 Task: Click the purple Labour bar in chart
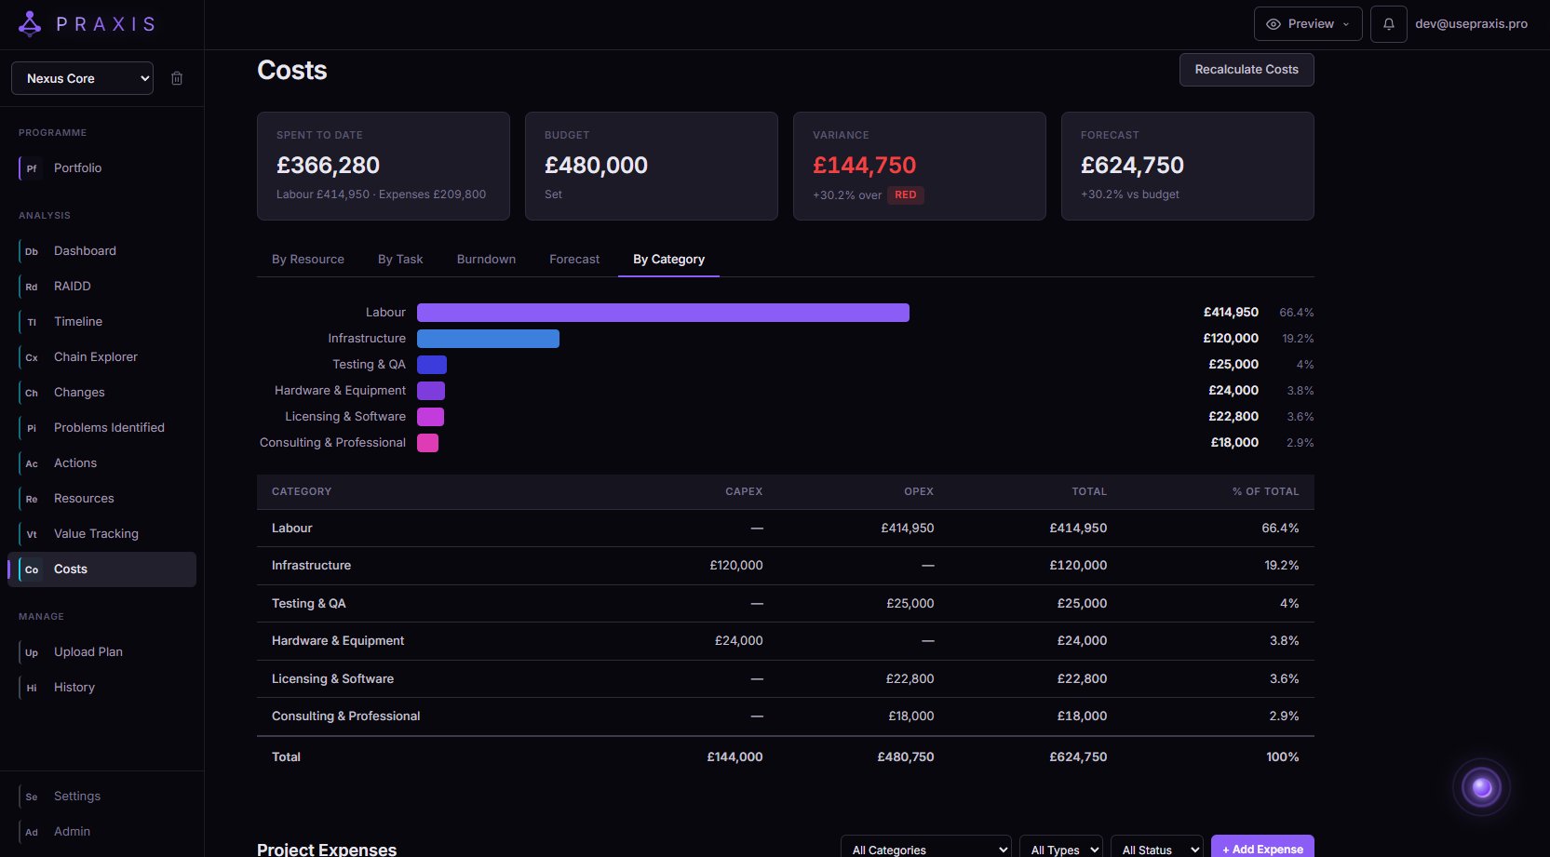pyautogui.click(x=663, y=313)
